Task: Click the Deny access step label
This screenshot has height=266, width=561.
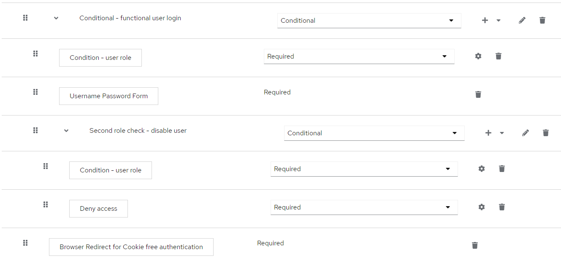Action: click(x=98, y=208)
